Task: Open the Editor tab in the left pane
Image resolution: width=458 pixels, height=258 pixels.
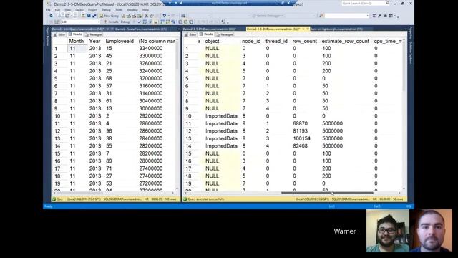Action: pos(59,34)
